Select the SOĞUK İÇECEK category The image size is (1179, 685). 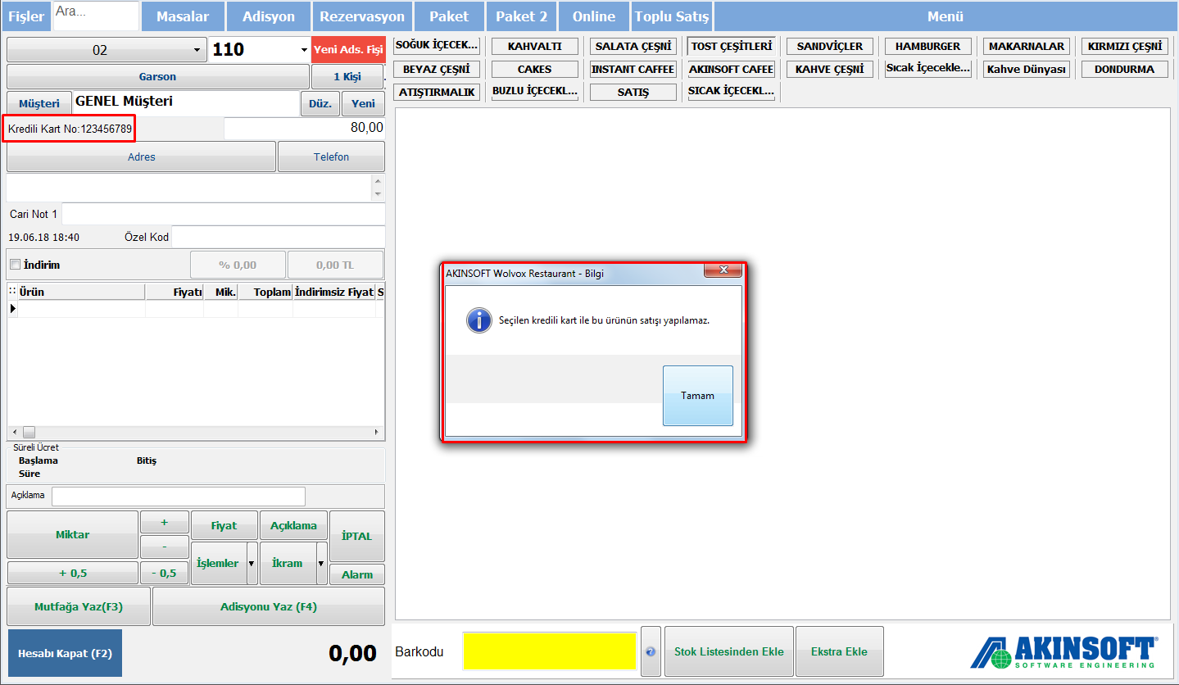pyautogui.click(x=437, y=46)
